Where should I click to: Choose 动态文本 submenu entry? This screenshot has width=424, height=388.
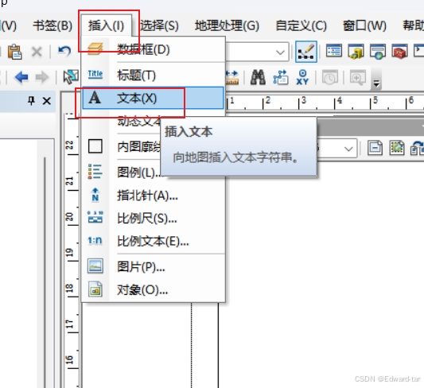[x=139, y=121]
